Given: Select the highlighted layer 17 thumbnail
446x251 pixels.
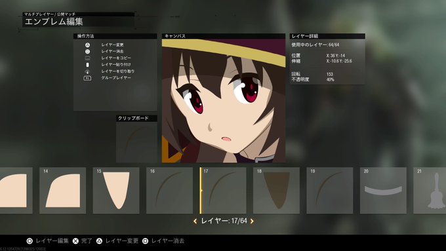Looking at the screenshot, I should (x=223, y=191).
